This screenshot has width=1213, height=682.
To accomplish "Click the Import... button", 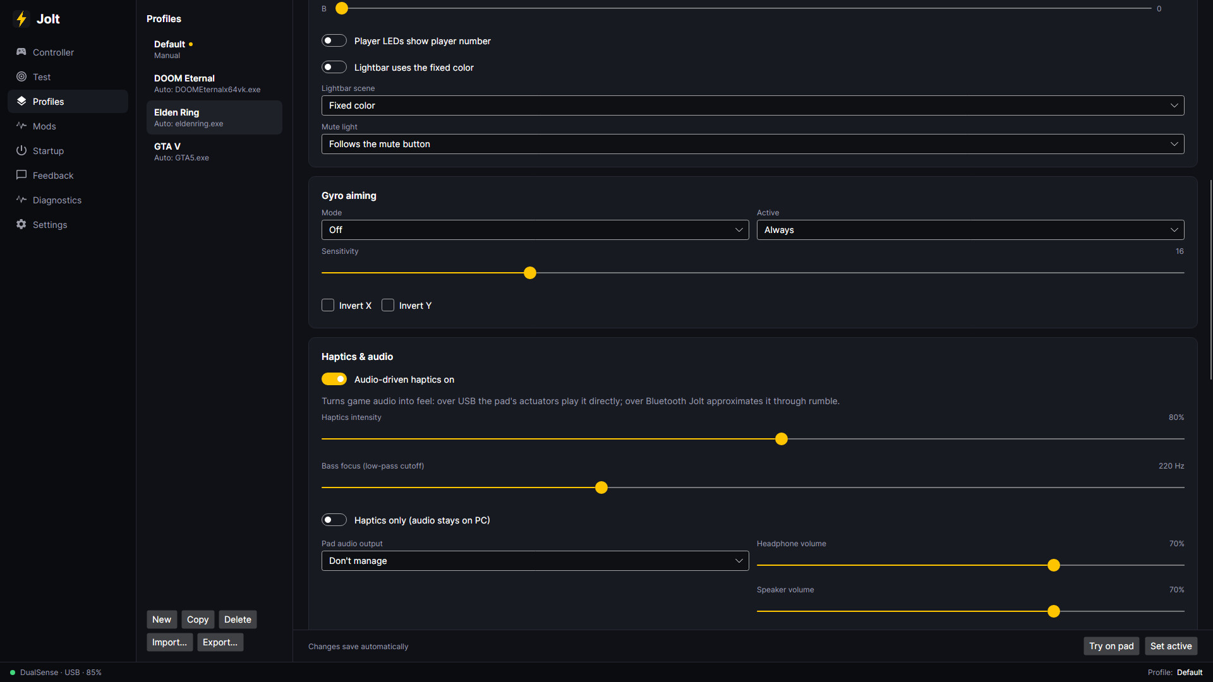I will [169, 642].
